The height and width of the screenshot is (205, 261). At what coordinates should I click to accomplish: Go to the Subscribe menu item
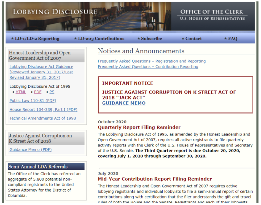tap(150, 38)
